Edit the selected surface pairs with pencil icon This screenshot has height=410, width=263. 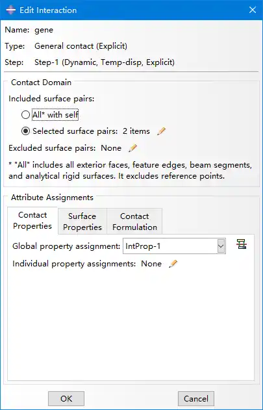[x=161, y=131]
